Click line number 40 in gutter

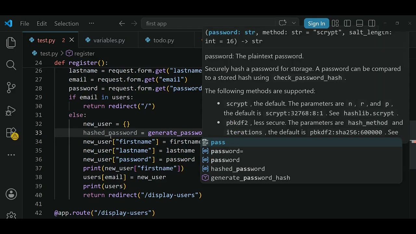click(38, 195)
